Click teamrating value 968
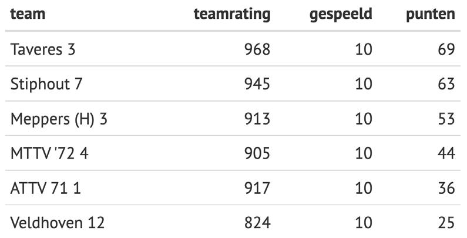Image resolution: width=467 pixels, height=238 pixels. [x=257, y=49]
